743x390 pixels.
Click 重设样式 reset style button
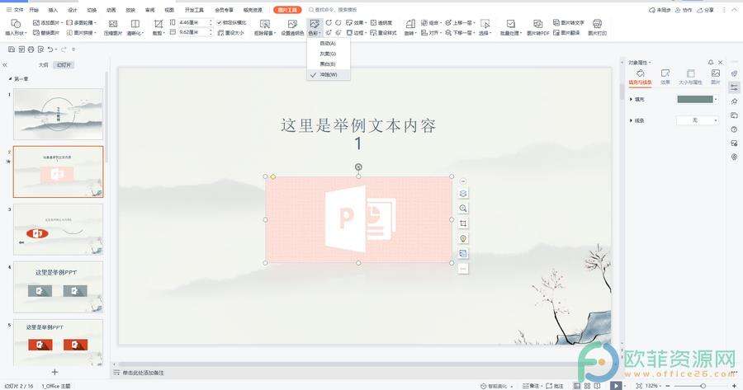coord(383,33)
